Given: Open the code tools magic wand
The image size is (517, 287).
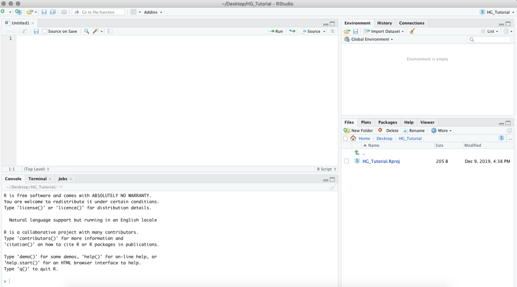Looking at the screenshot, I should (x=95, y=31).
